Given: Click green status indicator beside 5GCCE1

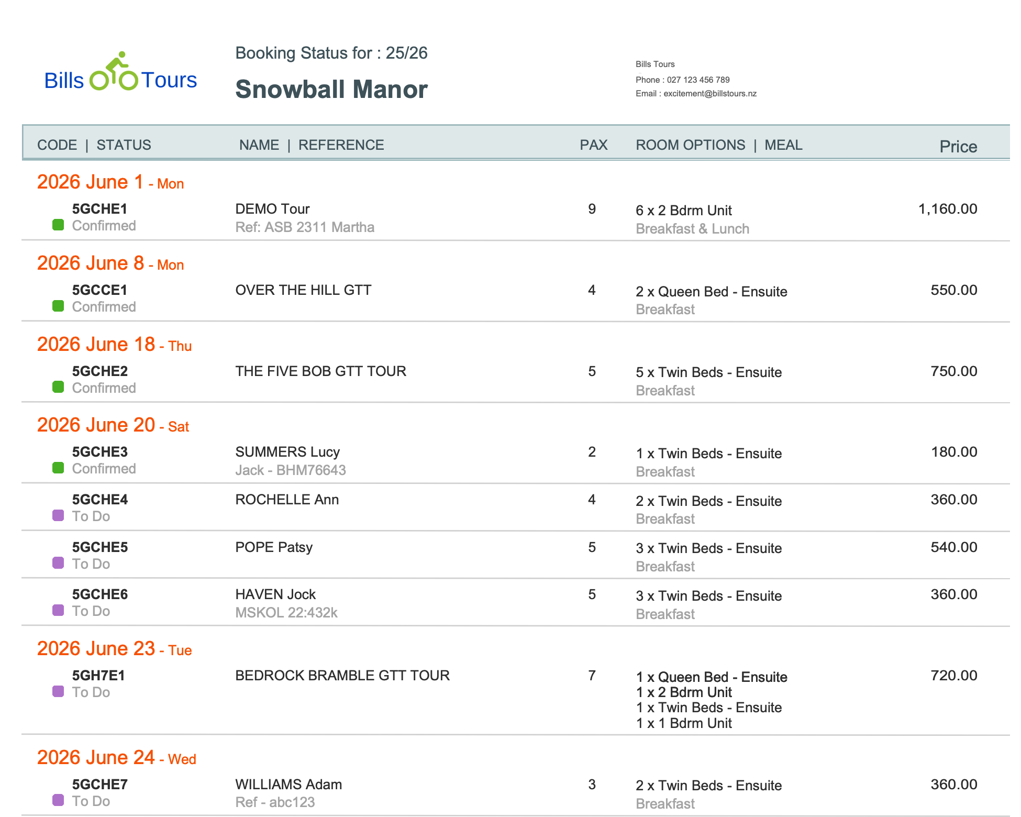Looking at the screenshot, I should 58,306.
